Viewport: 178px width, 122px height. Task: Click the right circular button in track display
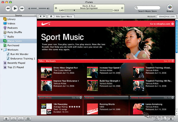click(x=122, y=8)
